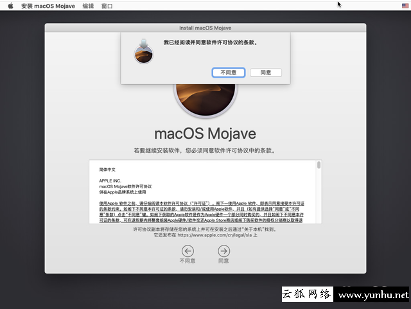
Task: Click the dialog message 我已经阅读并同意
Action: pos(210,42)
